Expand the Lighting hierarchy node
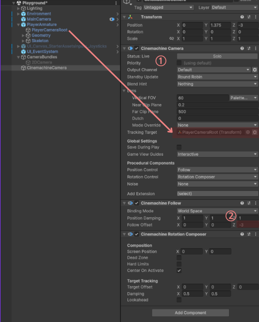The image size is (259, 322). coord(18,9)
